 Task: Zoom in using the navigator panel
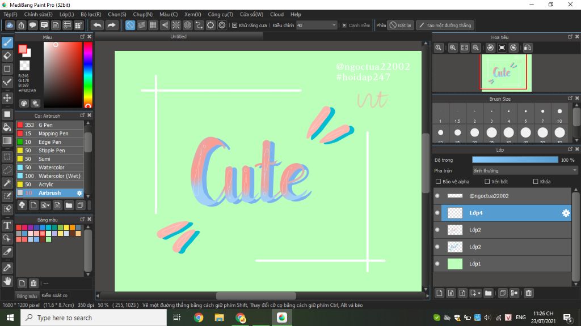click(453, 48)
